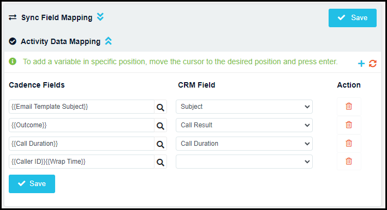Viewport: 387px width, 210px height.
Task: Add a new mapping with plus icon
Action: [361, 64]
